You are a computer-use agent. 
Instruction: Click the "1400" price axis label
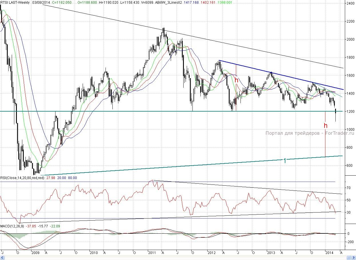click(350, 94)
